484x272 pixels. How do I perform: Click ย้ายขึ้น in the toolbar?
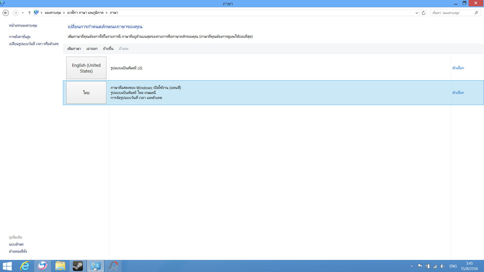[x=108, y=49]
